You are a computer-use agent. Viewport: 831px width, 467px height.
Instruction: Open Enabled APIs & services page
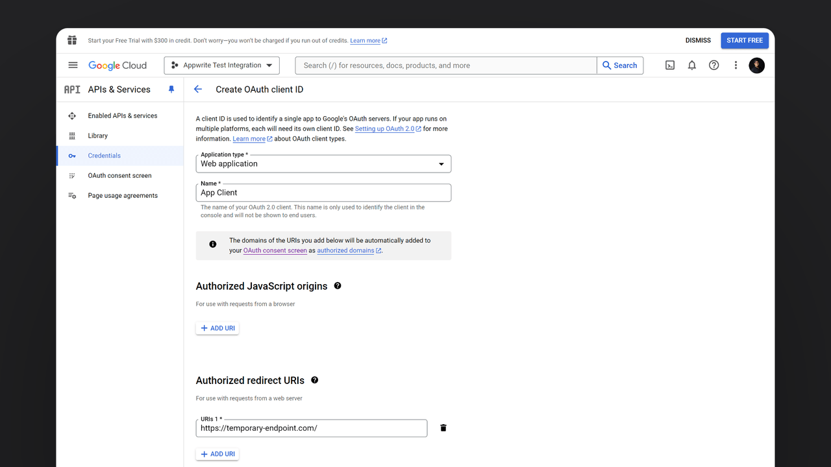coord(120,115)
